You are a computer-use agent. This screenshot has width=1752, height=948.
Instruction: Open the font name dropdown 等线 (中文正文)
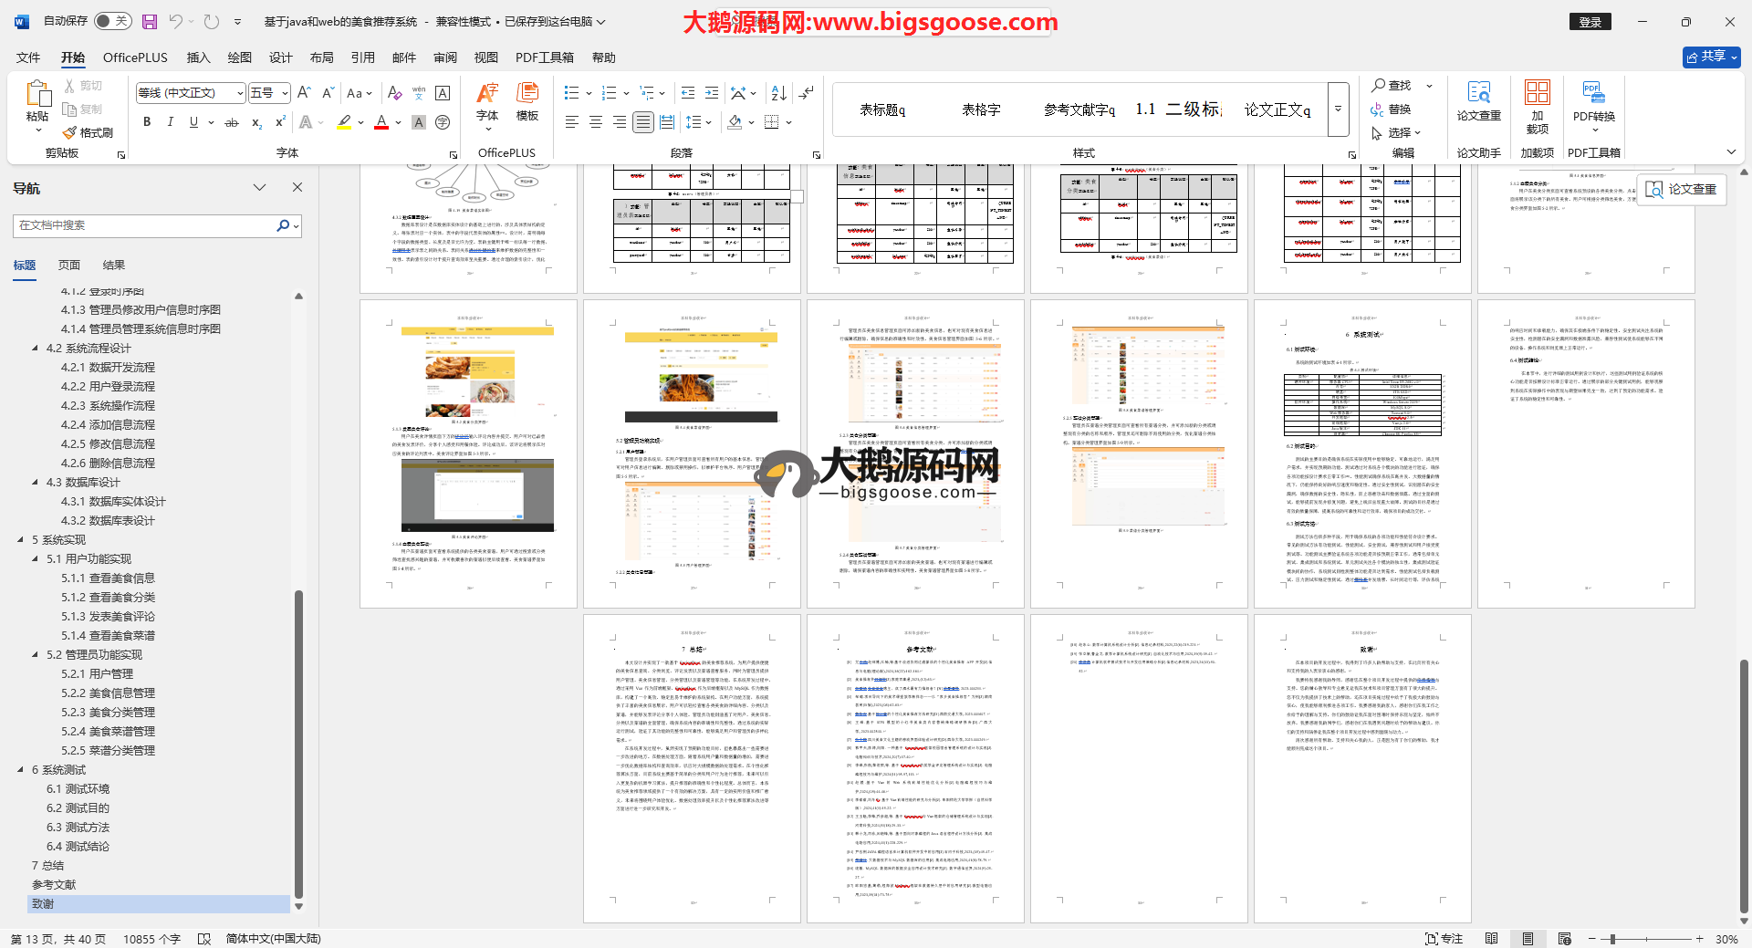pyautogui.click(x=190, y=93)
